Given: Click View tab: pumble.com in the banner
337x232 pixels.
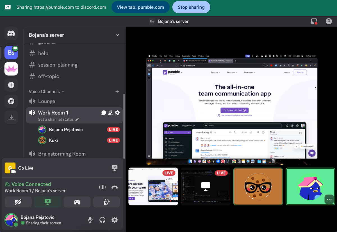Looking at the screenshot, I should coord(140,7).
